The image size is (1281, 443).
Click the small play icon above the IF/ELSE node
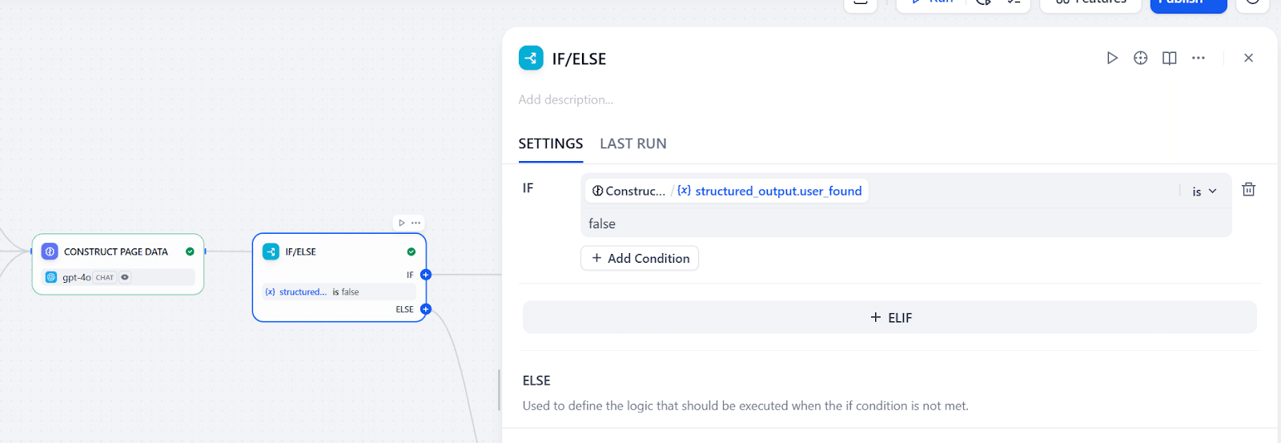click(x=402, y=223)
